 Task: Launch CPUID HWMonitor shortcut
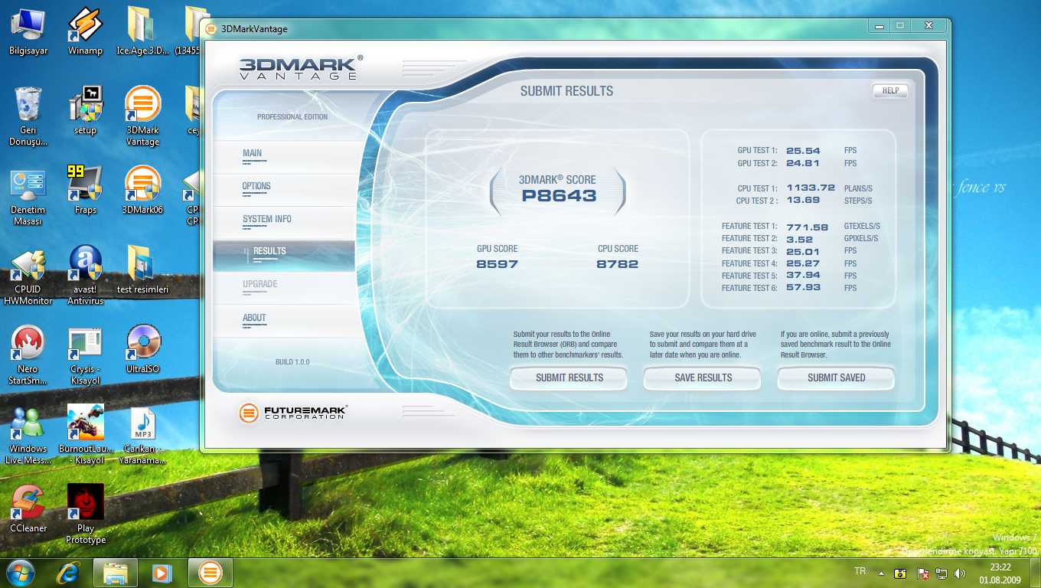(x=28, y=276)
